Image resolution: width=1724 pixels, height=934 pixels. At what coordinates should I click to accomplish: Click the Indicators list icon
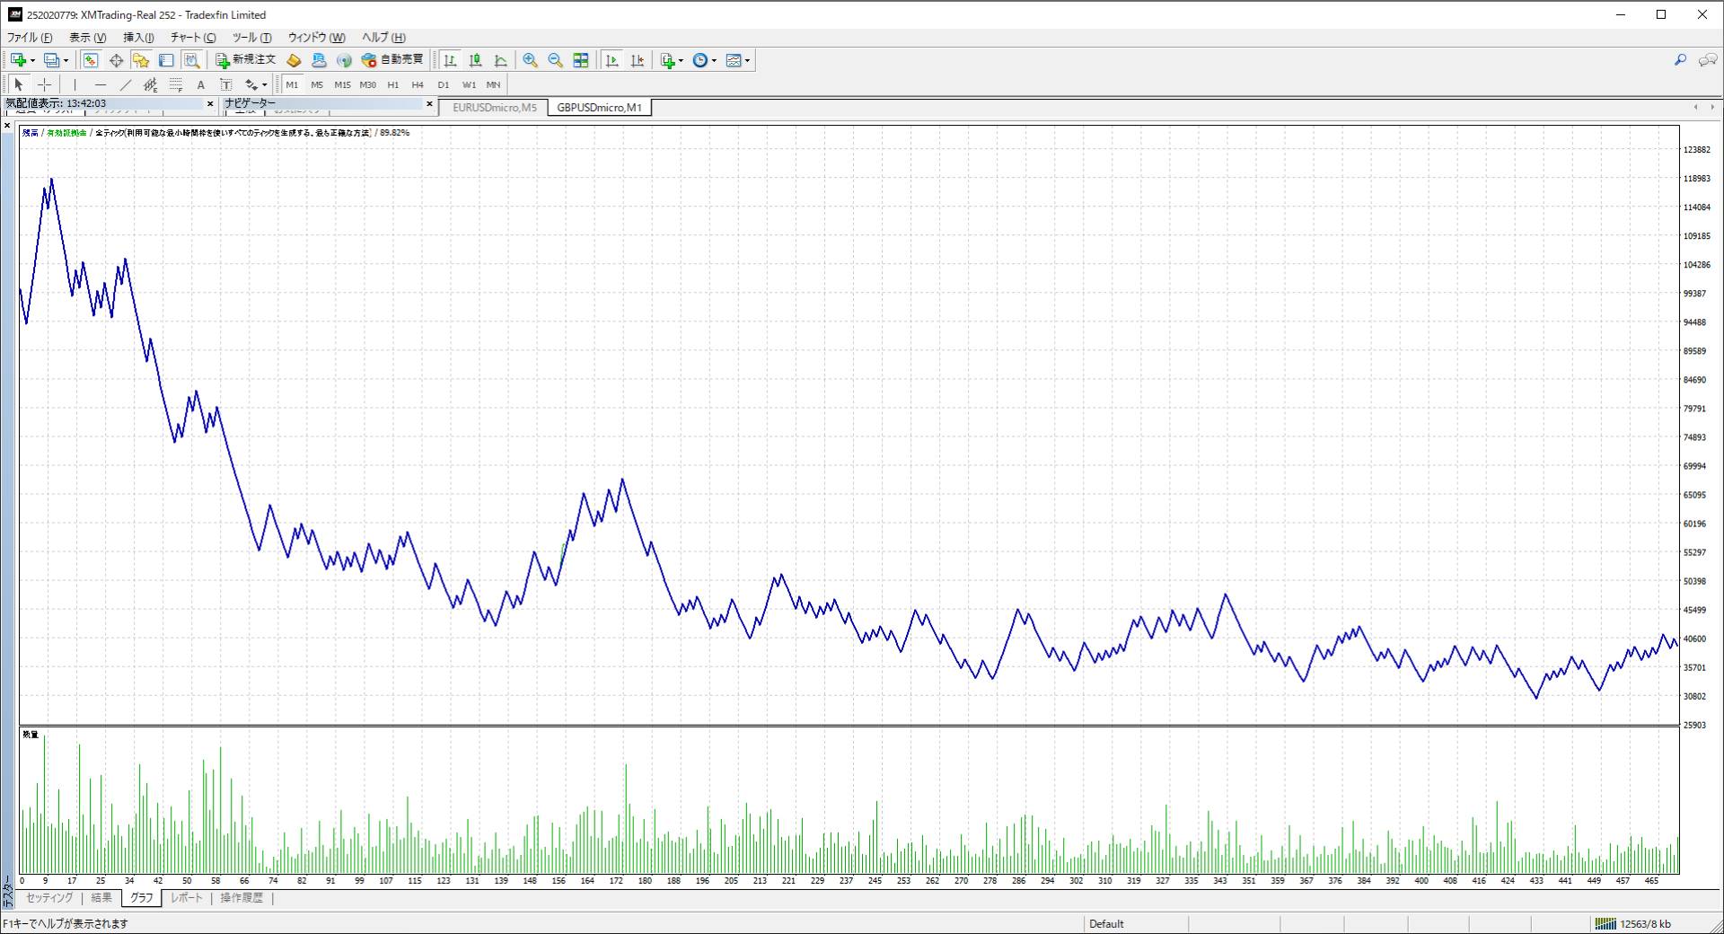667,60
